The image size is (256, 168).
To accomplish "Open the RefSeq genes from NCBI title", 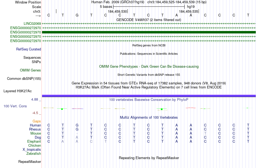I will click(149, 45).
